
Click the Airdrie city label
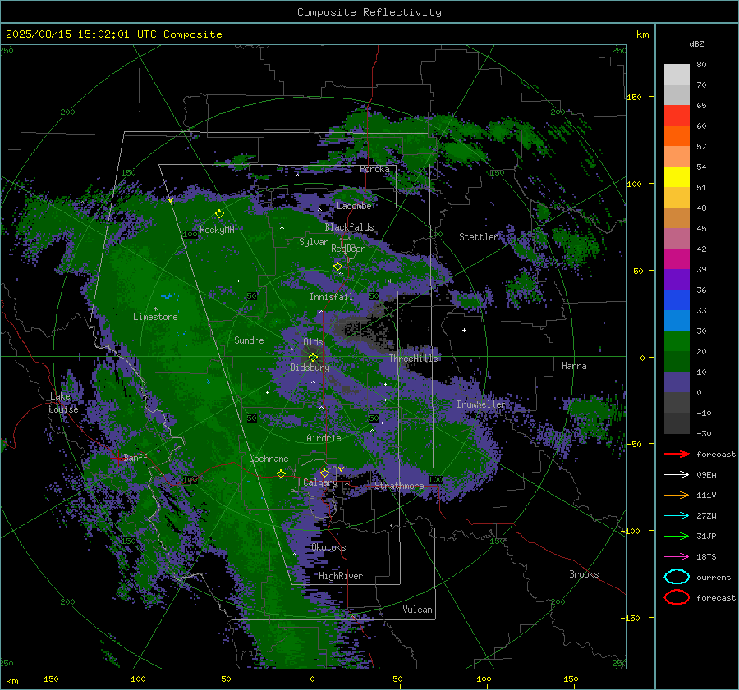(324, 438)
